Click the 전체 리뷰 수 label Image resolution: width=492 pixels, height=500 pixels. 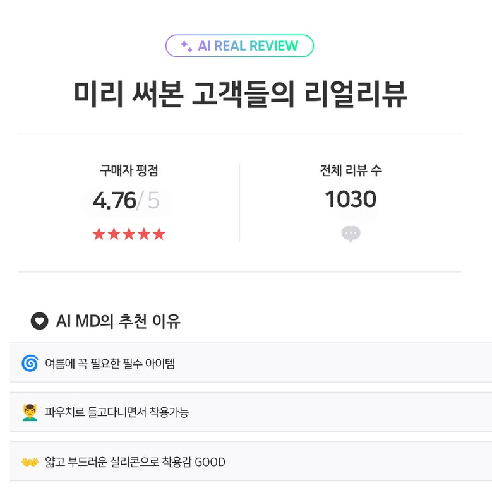point(351,170)
